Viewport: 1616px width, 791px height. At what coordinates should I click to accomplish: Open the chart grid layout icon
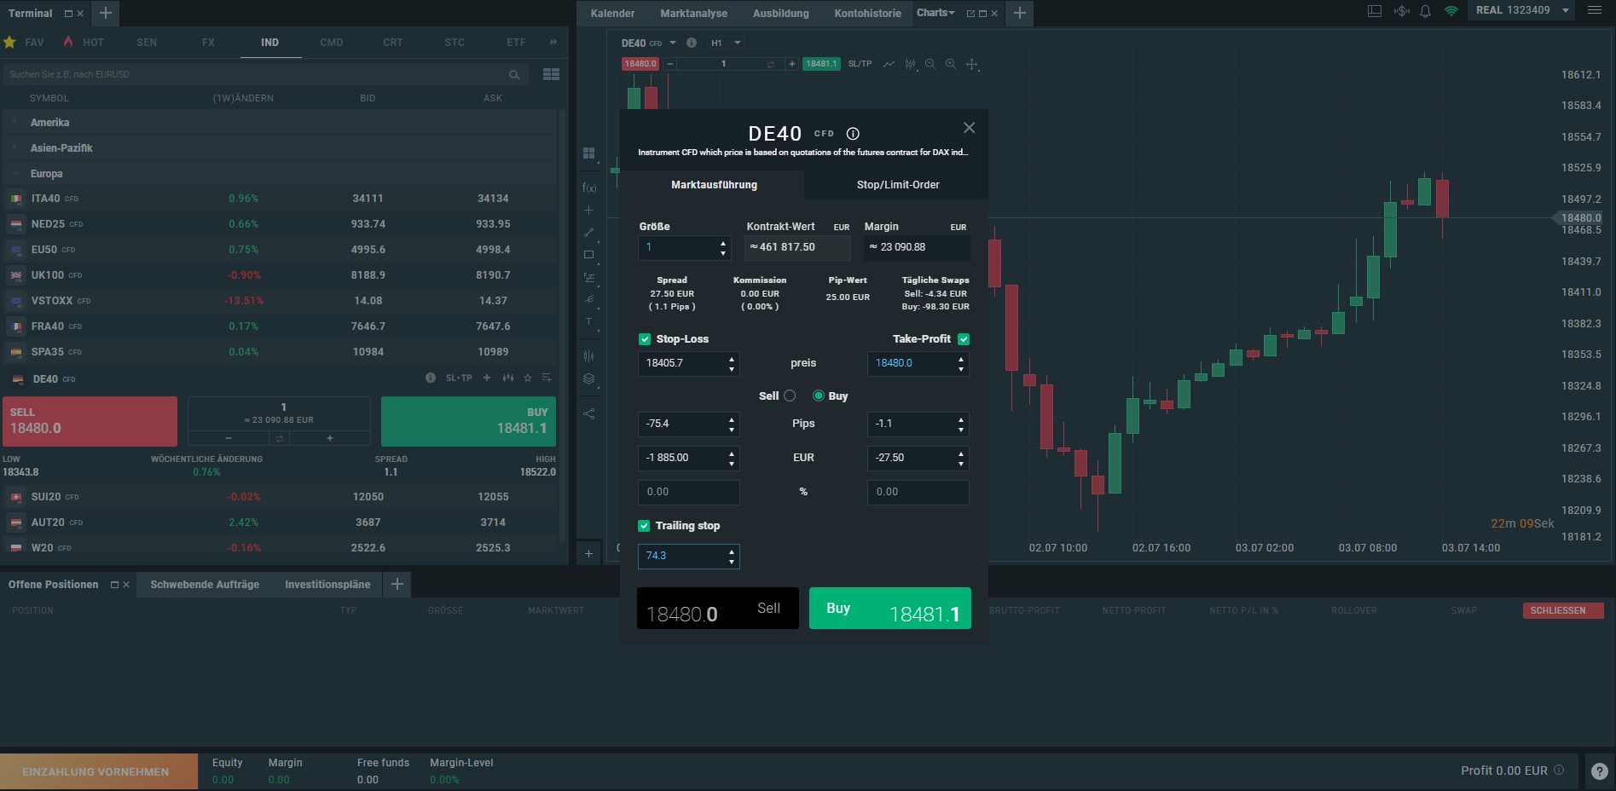point(588,153)
